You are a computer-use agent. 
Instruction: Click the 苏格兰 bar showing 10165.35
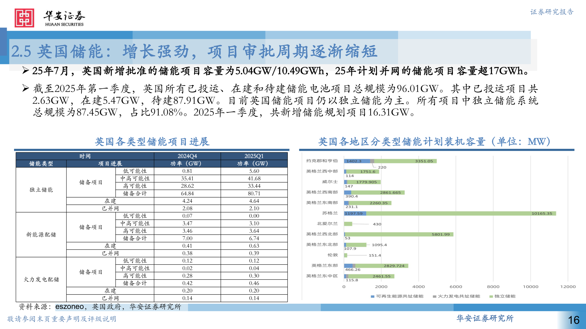click(458, 214)
